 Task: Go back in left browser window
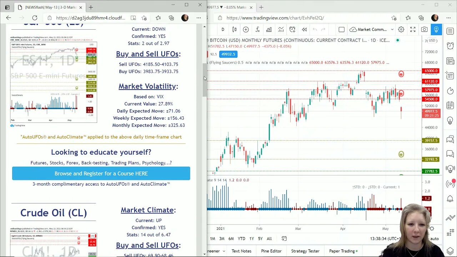coord(9,18)
